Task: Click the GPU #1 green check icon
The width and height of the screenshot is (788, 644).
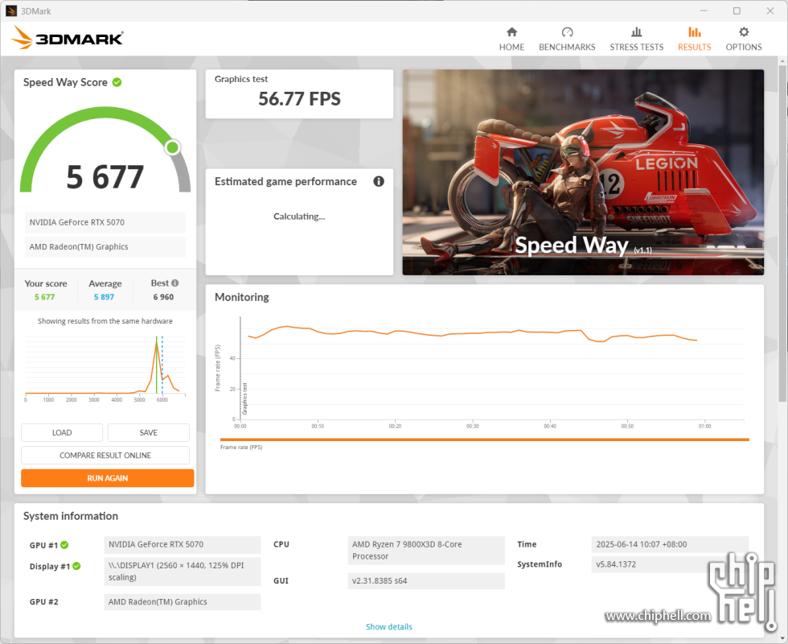Action: point(65,545)
